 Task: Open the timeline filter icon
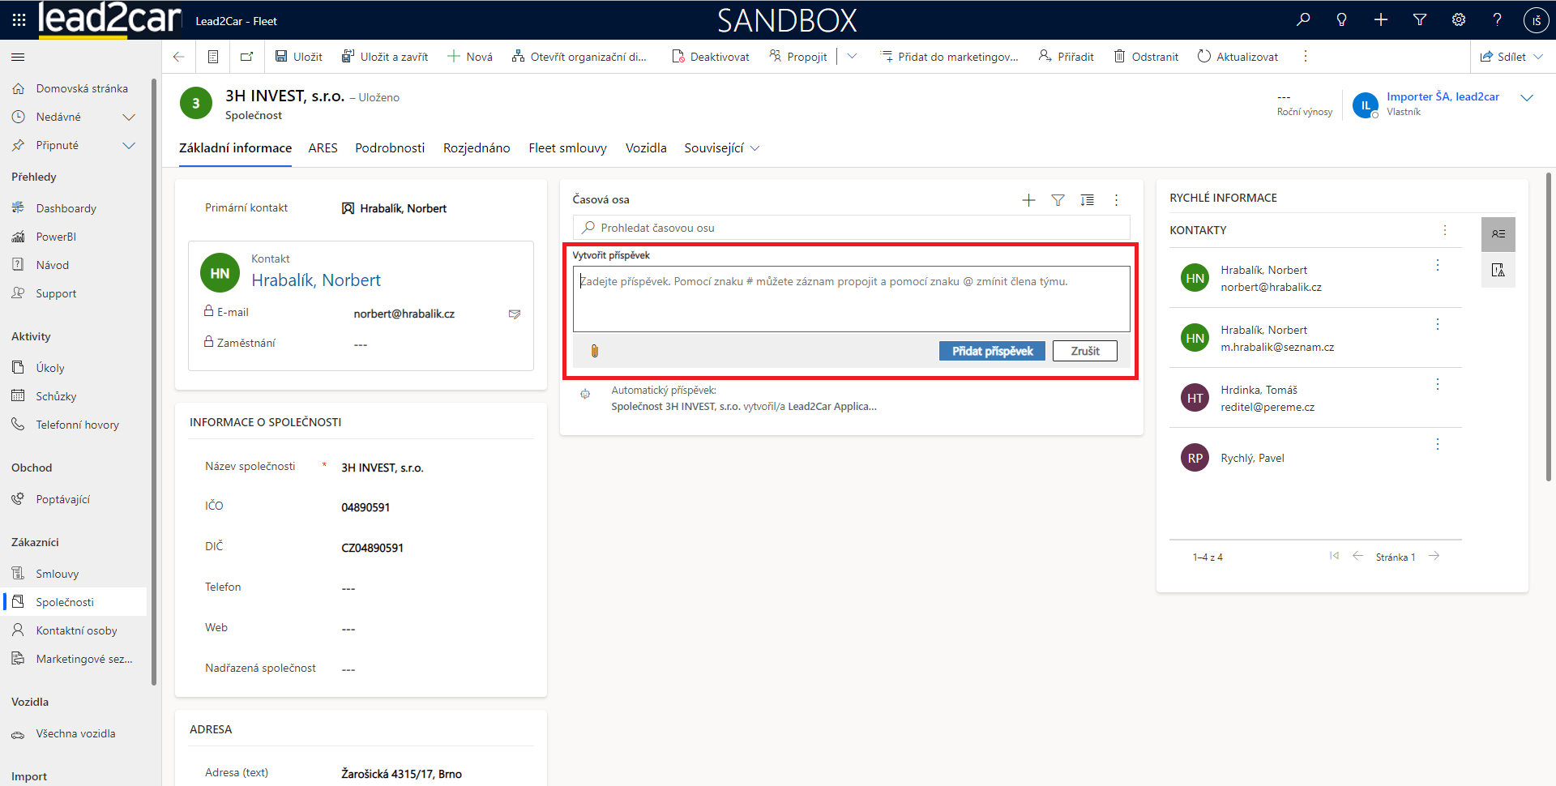coord(1058,200)
